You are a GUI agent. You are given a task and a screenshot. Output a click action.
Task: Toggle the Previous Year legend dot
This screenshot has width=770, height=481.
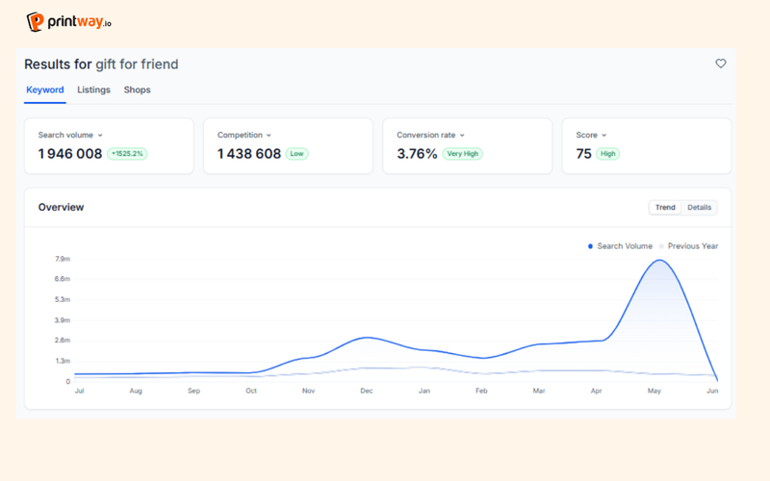coord(661,246)
